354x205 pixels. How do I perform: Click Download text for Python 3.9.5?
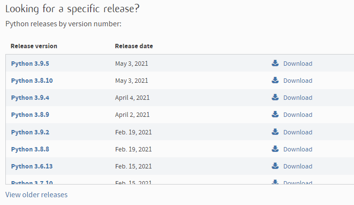point(298,63)
